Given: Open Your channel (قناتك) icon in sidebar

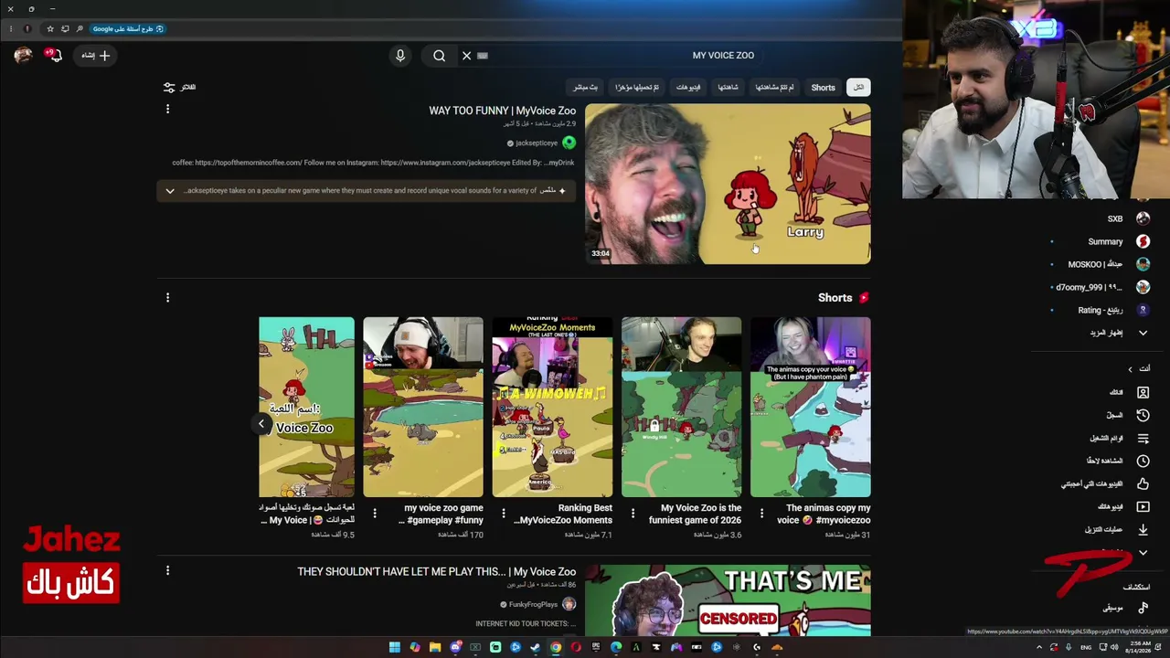Looking at the screenshot, I should click(1143, 392).
